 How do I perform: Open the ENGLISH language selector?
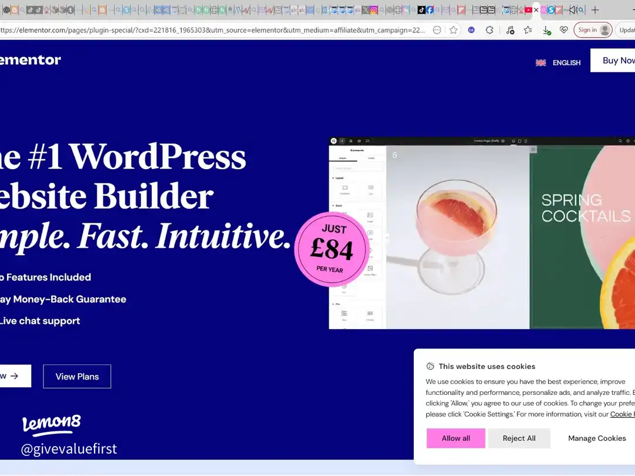567,63
